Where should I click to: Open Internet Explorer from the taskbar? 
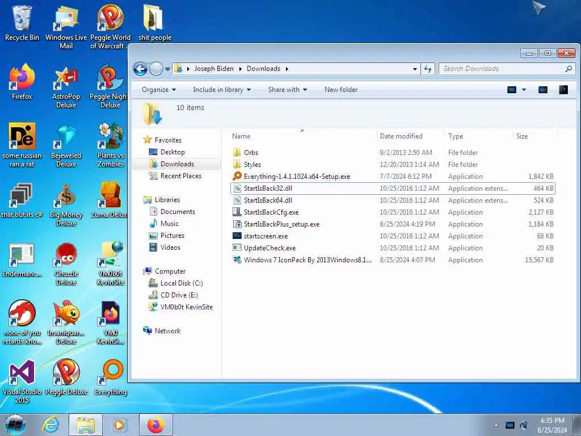50,425
